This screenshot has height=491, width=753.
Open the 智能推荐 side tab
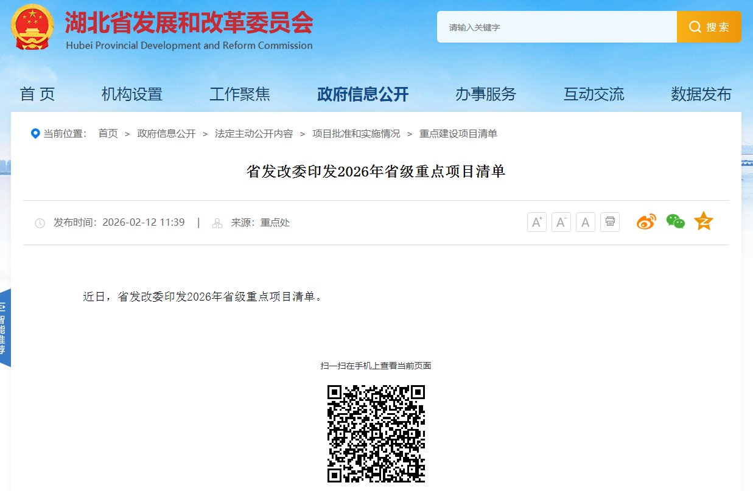pyautogui.click(x=5, y=328)
